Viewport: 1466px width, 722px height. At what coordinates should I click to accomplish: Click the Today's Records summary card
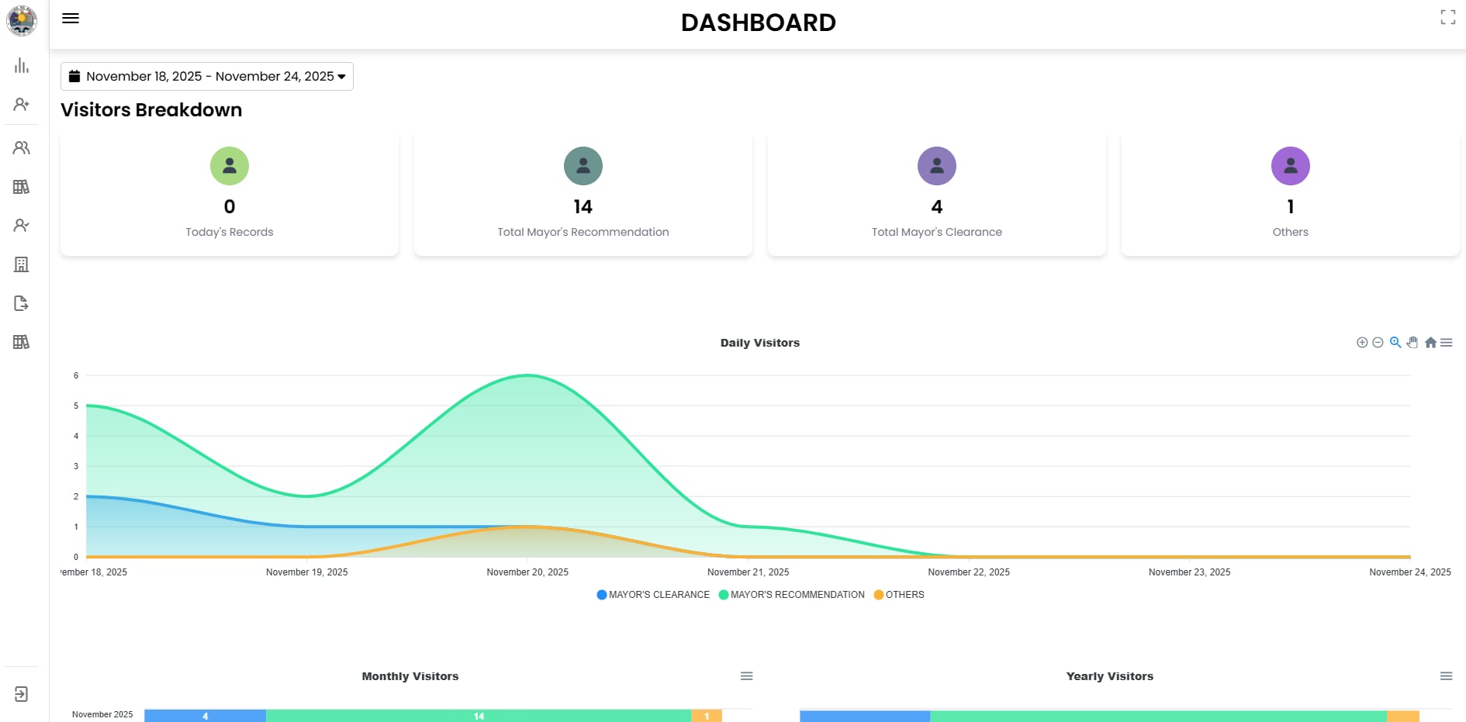pos(229,193)
